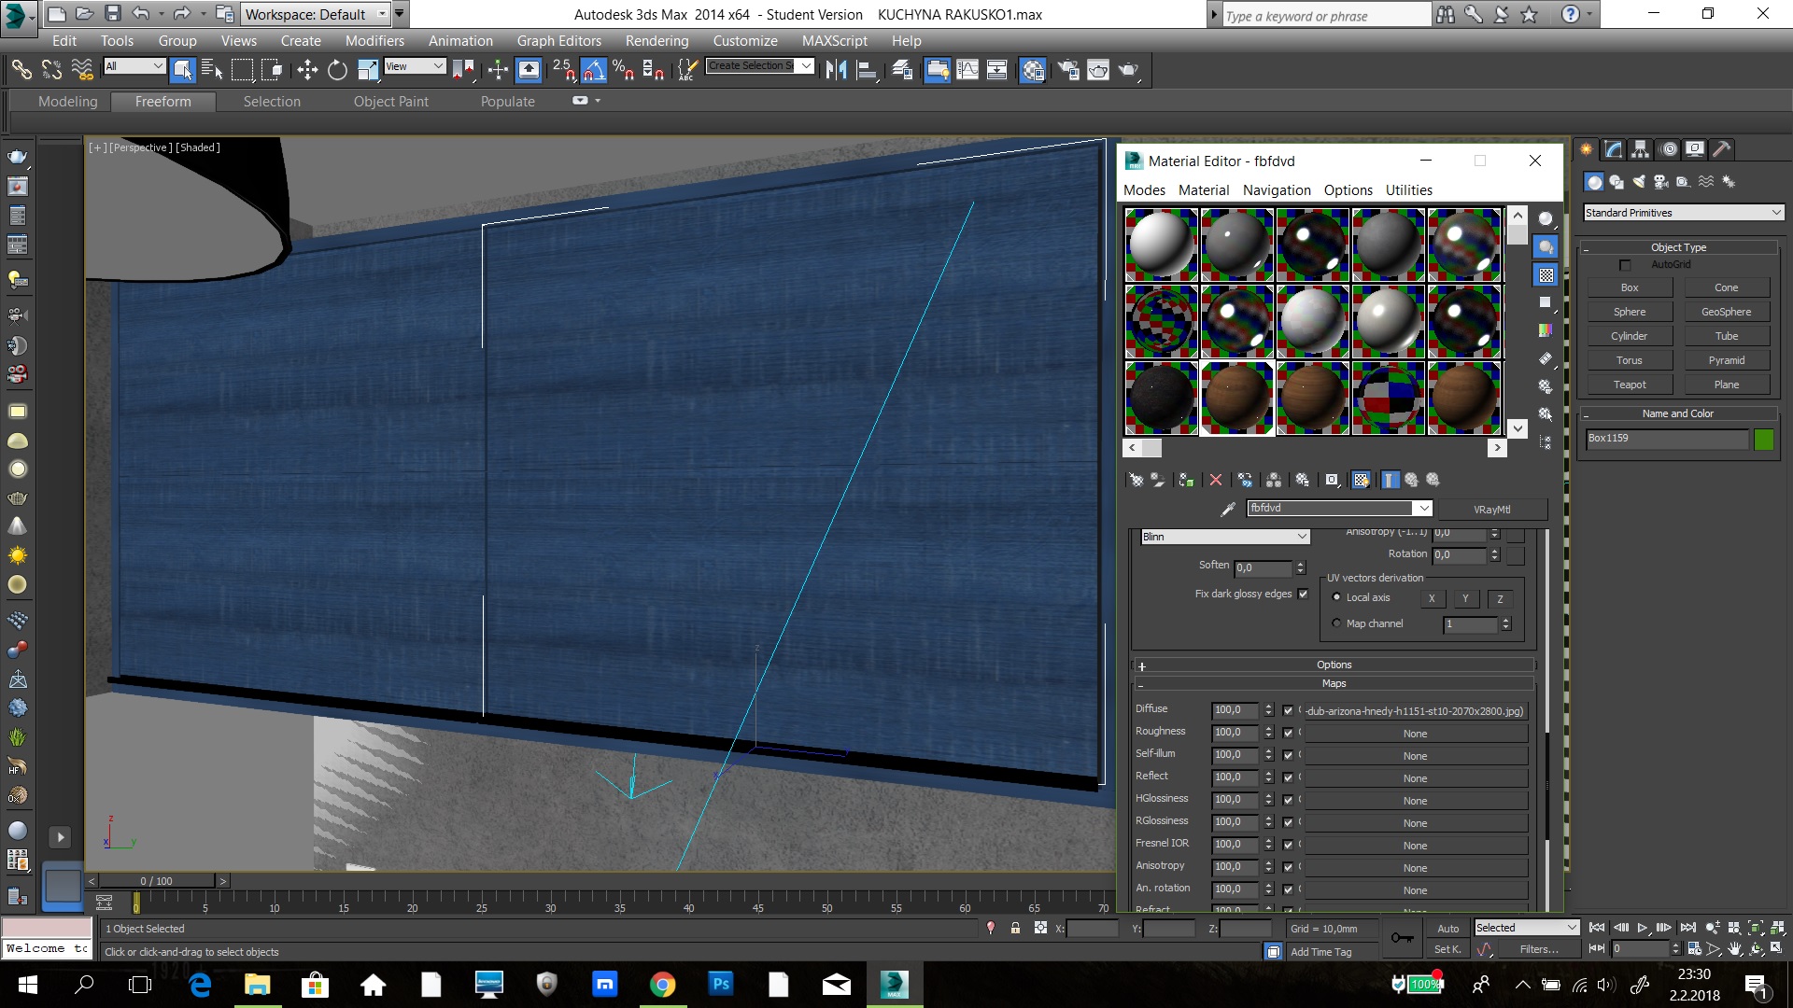Open the Rendering menu

656,40
